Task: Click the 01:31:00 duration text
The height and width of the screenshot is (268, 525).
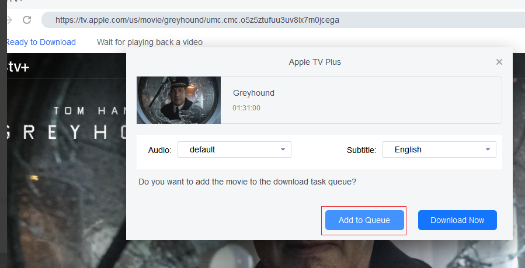Action: coord(246,108)
